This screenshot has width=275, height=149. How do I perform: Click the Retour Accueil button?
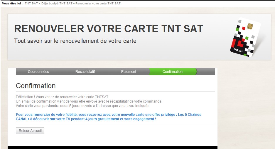click(x=30, y=130)
